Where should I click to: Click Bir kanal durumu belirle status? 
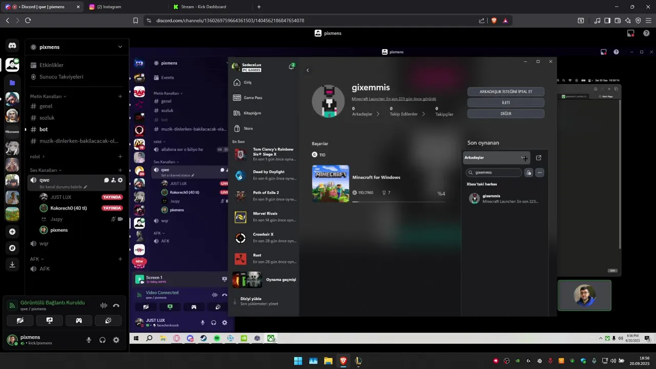64,187
